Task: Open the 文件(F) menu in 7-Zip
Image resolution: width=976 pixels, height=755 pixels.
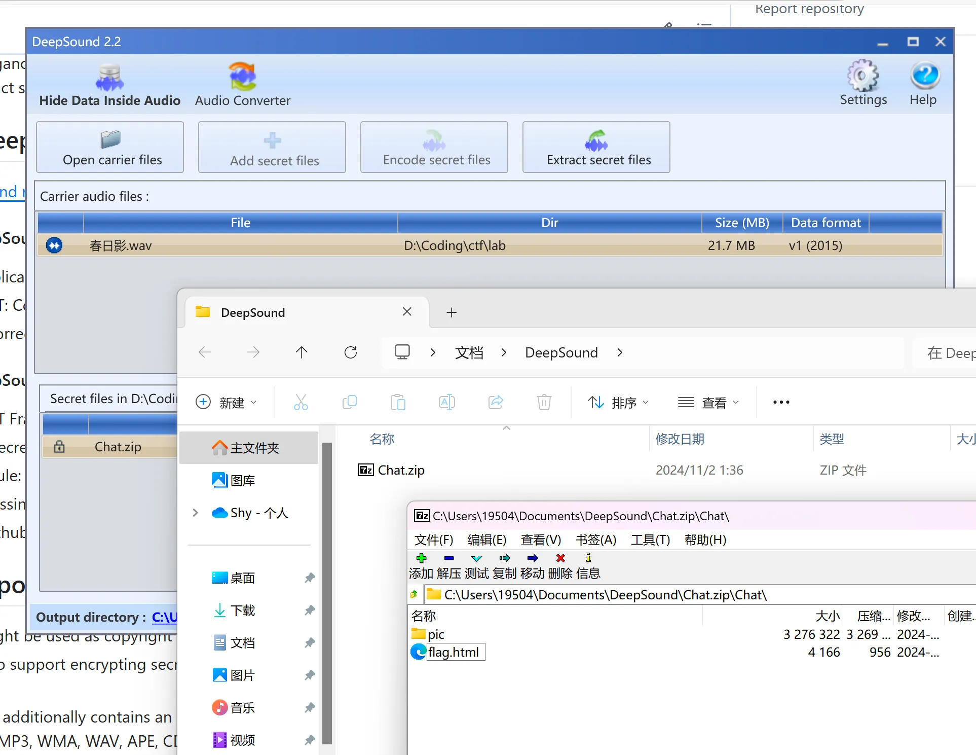Action: tap(433, 540)
